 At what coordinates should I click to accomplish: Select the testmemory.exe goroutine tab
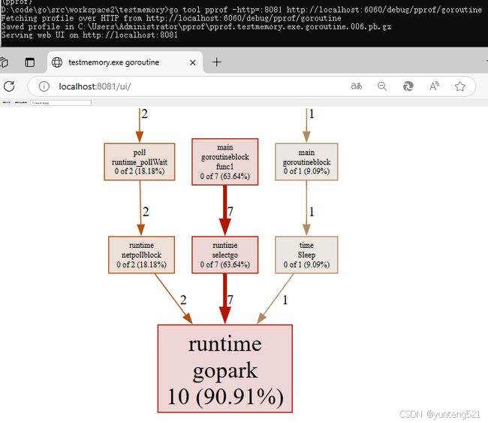[x=125, y=62]
